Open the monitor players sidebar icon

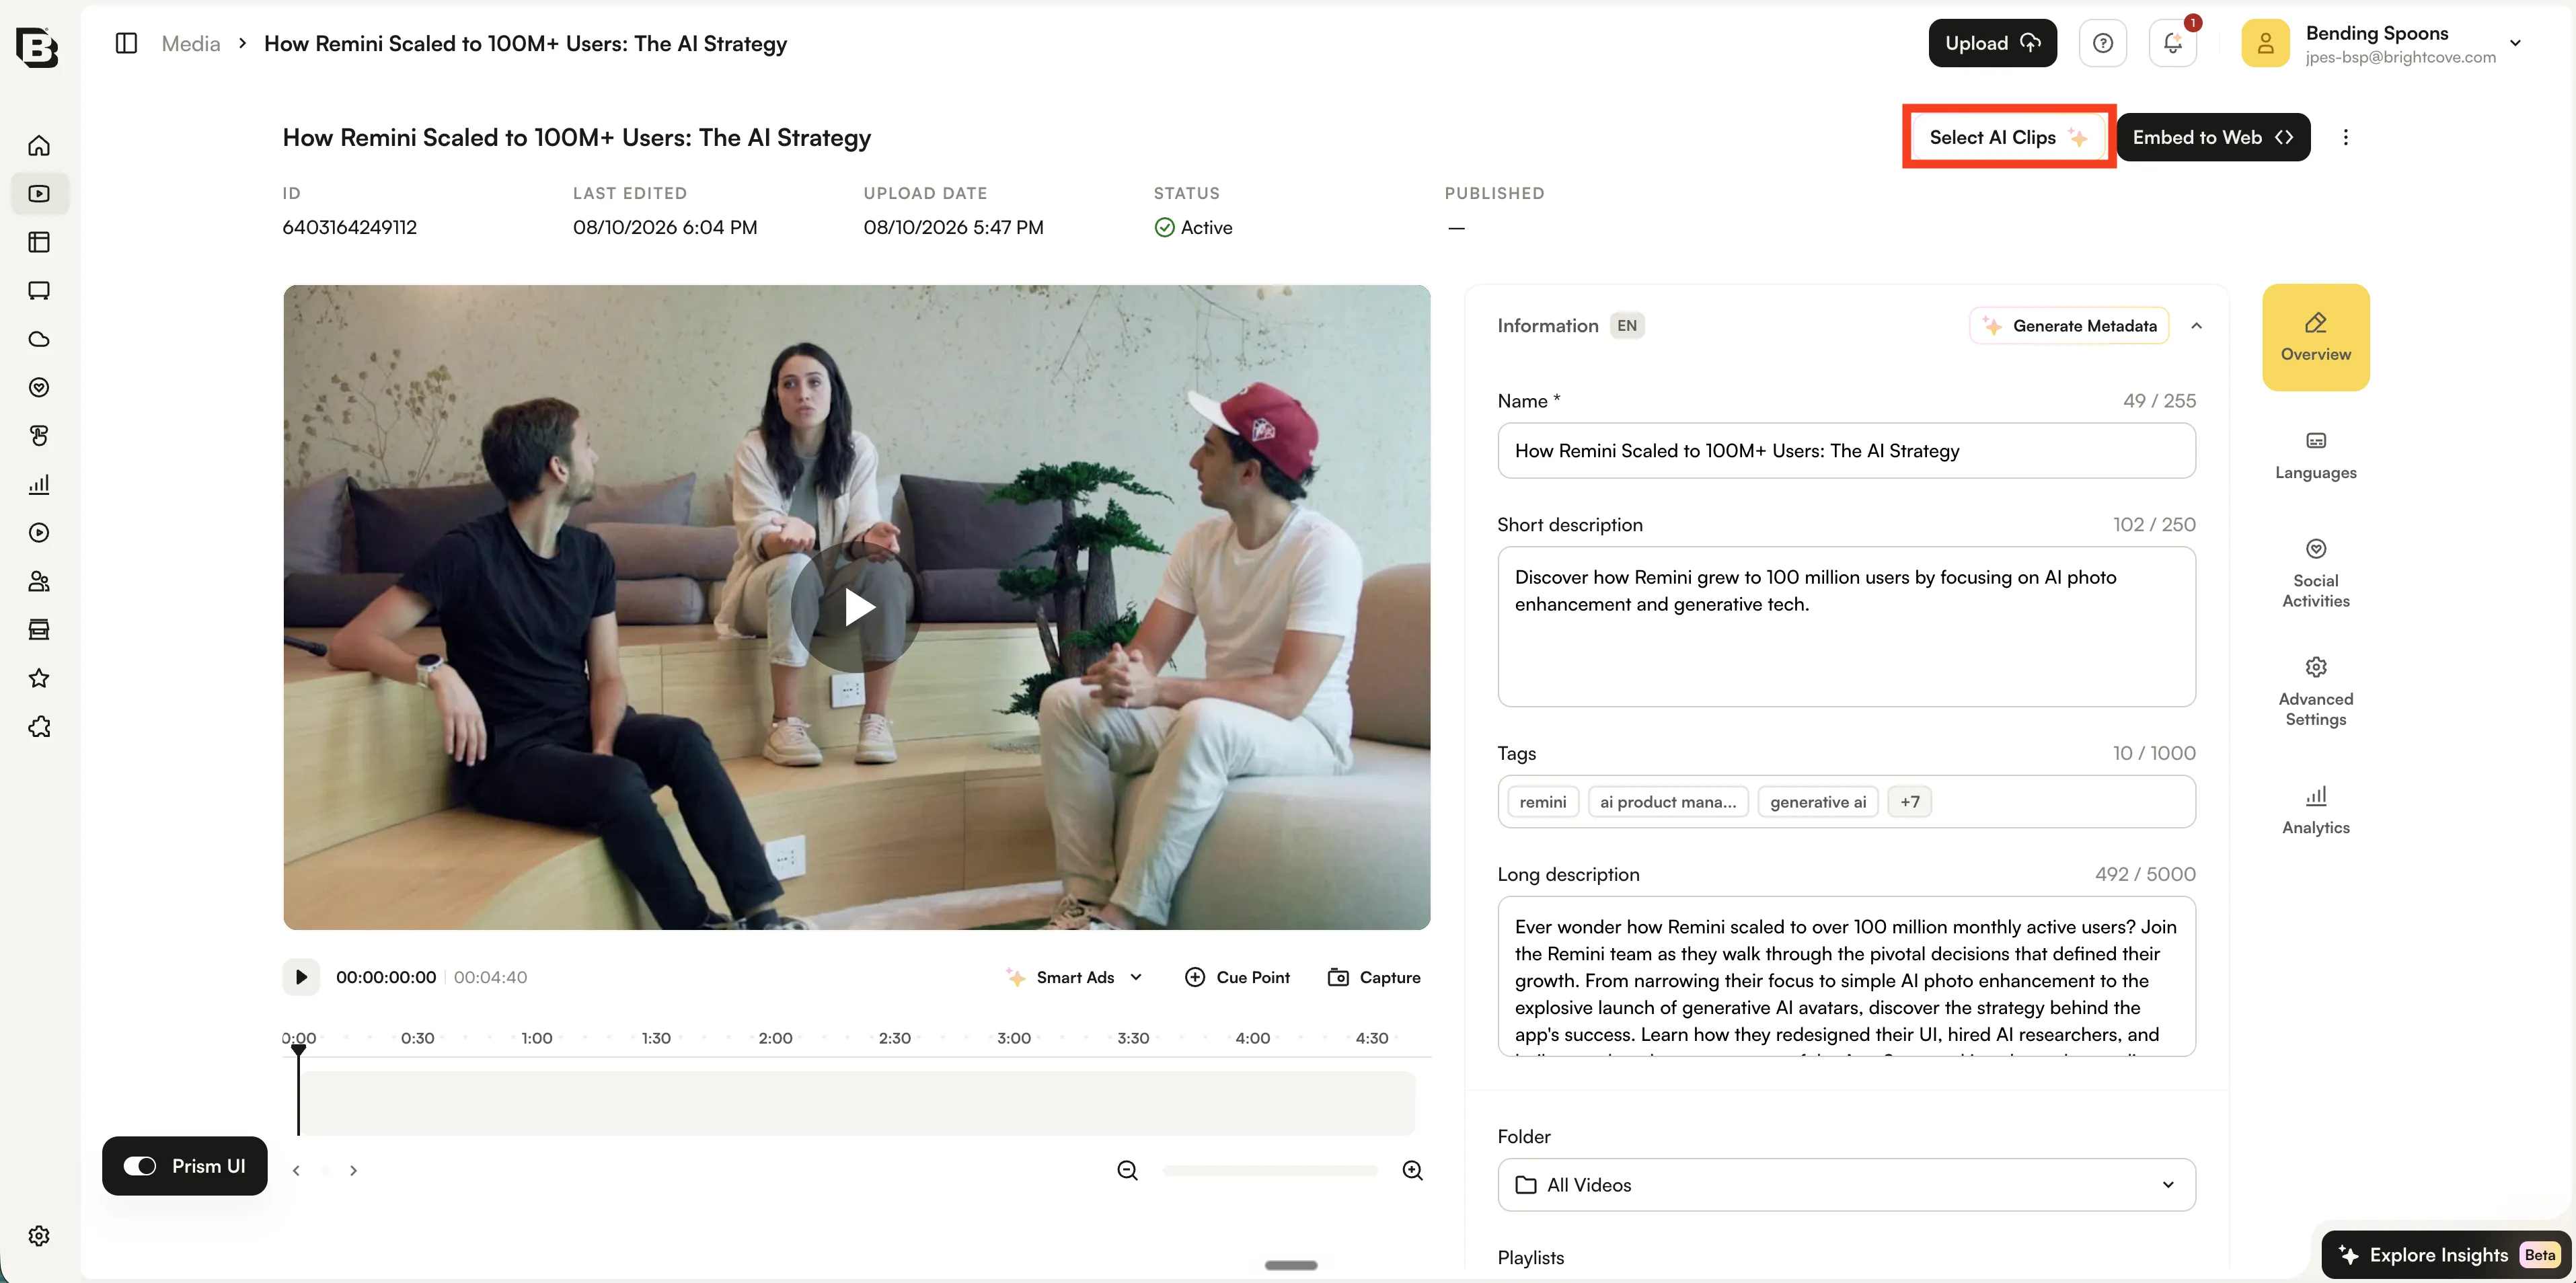point(39,291)
